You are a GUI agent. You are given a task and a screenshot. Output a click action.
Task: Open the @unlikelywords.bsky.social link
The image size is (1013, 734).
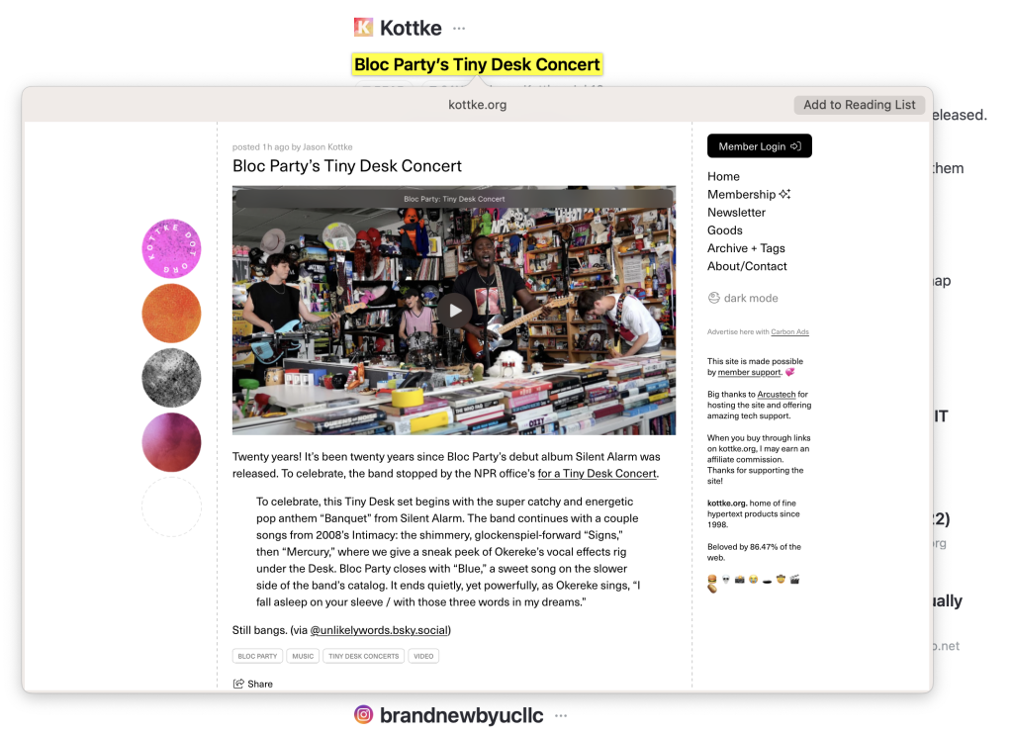pyautogui.click(x=379, y=630)
